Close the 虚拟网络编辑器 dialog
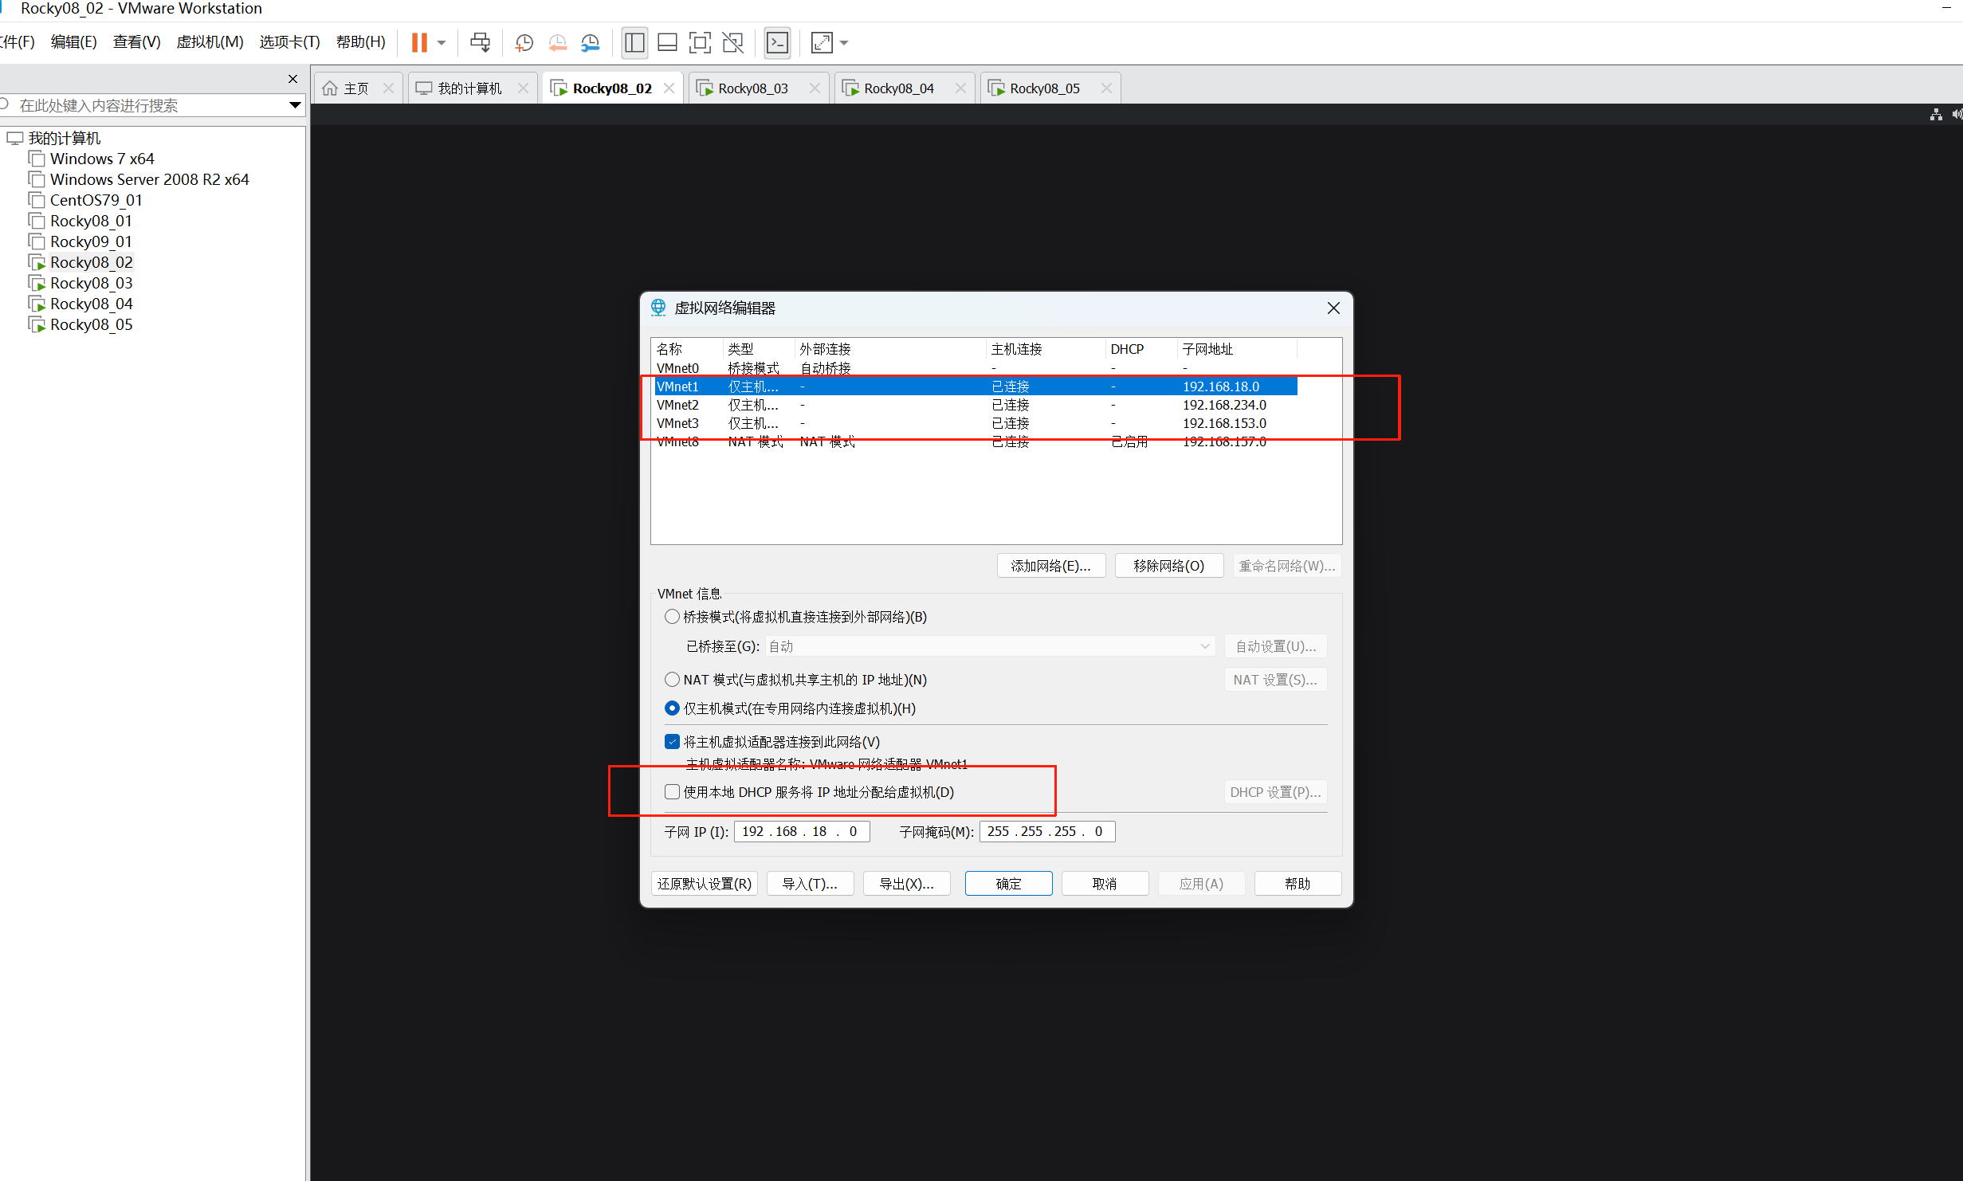 coord(1333,308)
